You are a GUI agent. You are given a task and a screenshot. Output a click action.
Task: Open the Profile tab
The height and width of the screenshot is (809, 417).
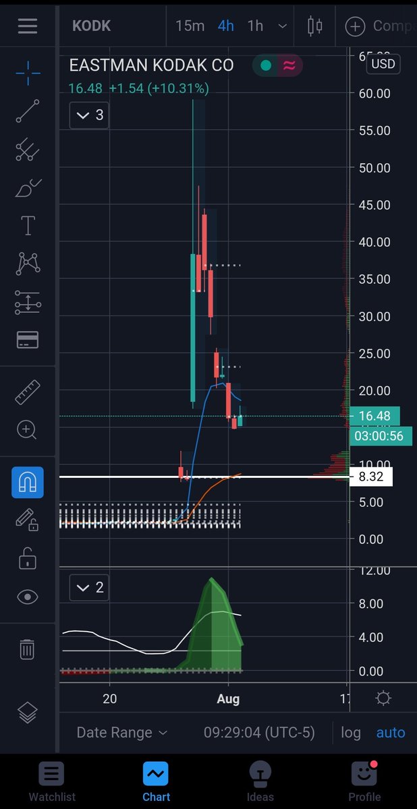pos(364,782)
